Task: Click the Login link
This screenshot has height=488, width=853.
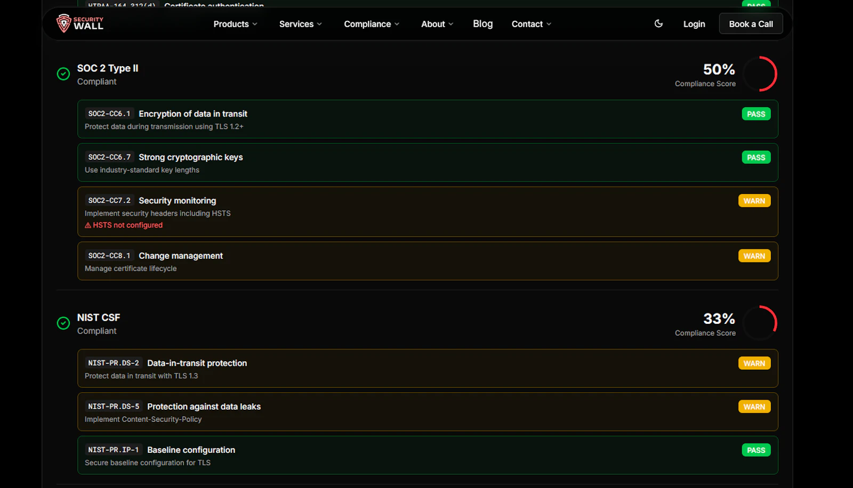Action: point(694,24)
